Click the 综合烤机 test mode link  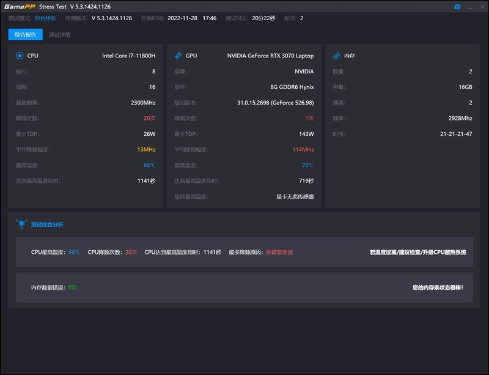click(45, 18)
